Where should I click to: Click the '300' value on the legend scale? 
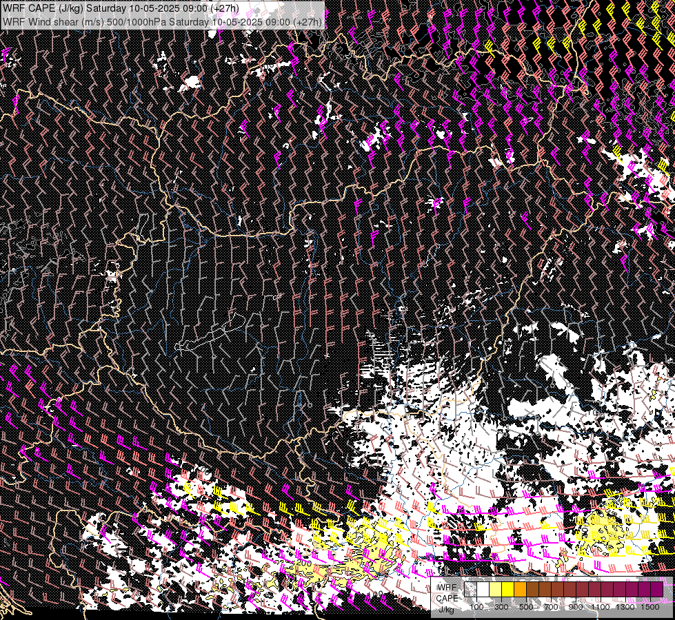(x=501, y=607)
